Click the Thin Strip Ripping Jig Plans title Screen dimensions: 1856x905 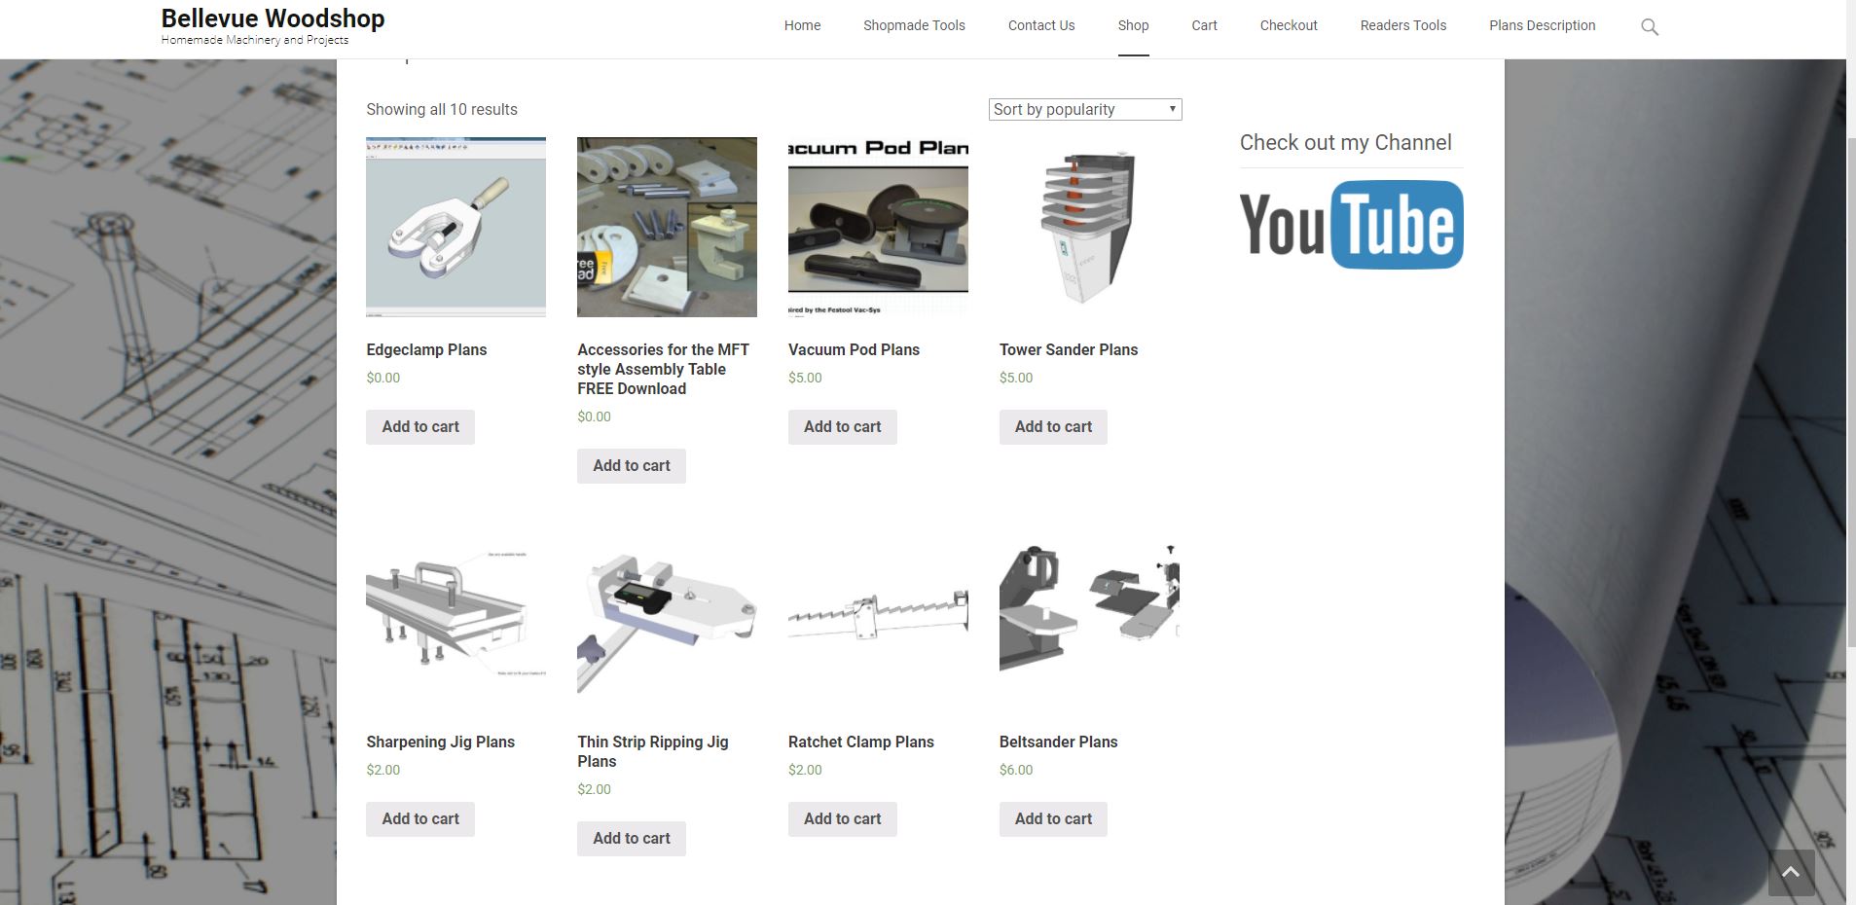pyautogui.click(x=653, y=752)
